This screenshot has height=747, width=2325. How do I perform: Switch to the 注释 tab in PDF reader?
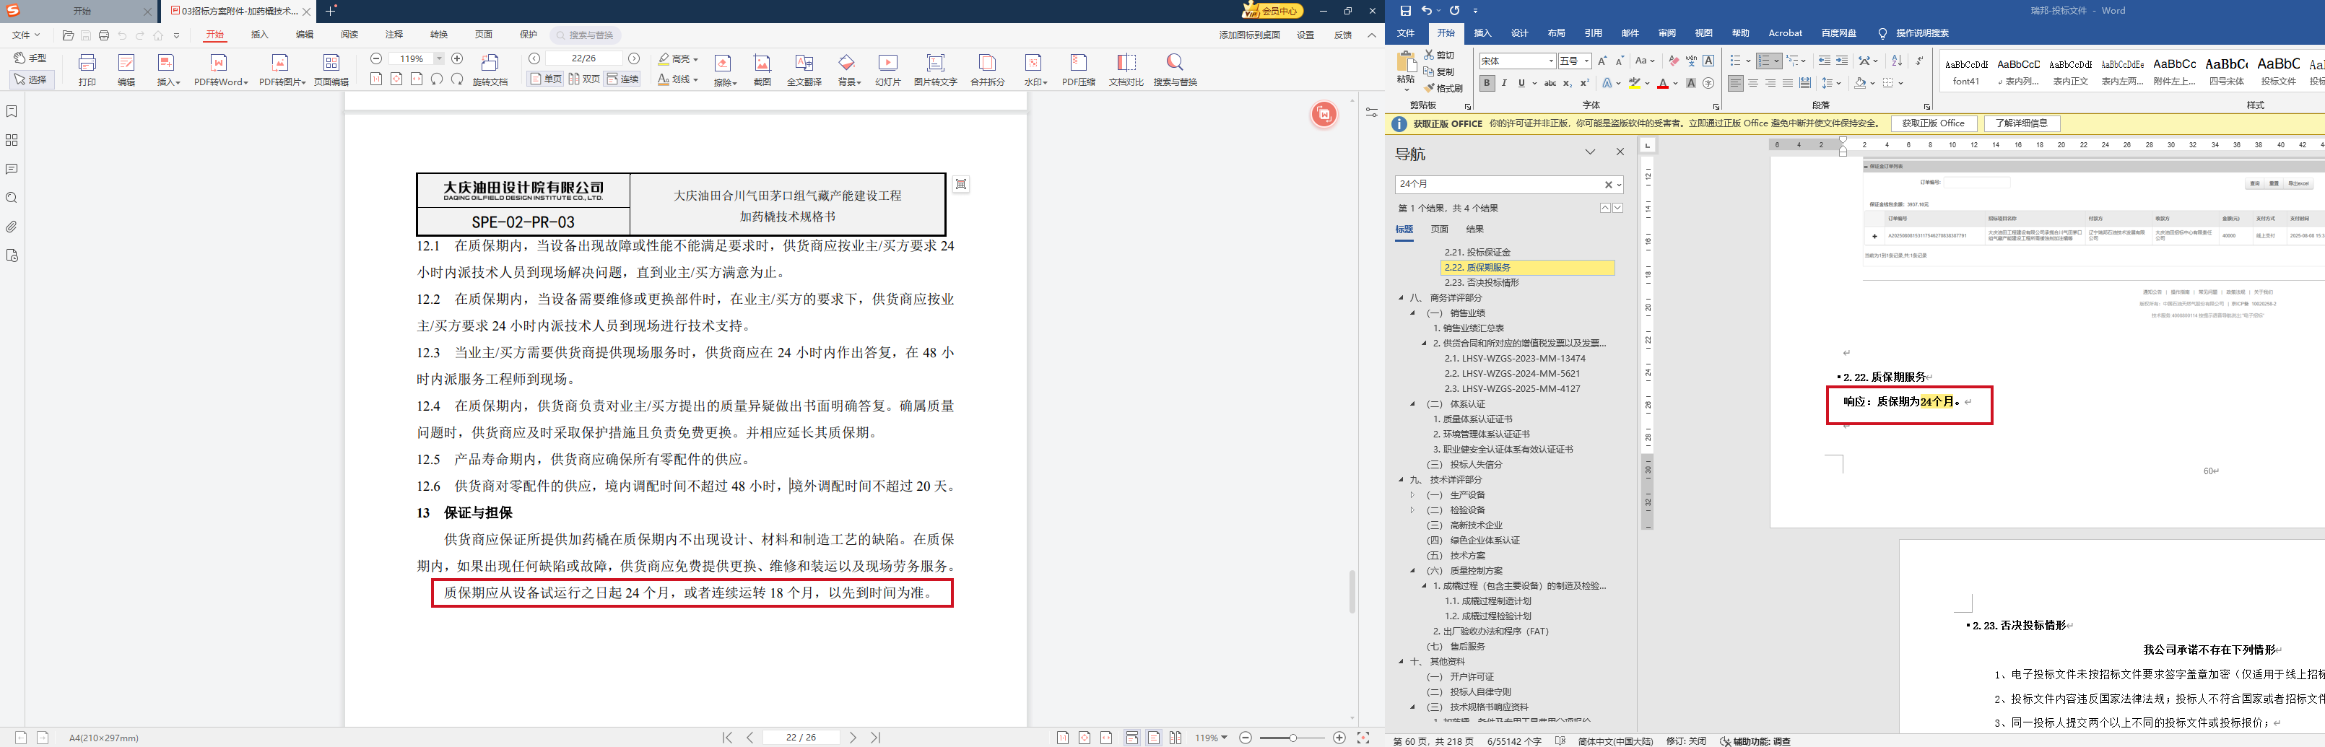tap(394, 35)
